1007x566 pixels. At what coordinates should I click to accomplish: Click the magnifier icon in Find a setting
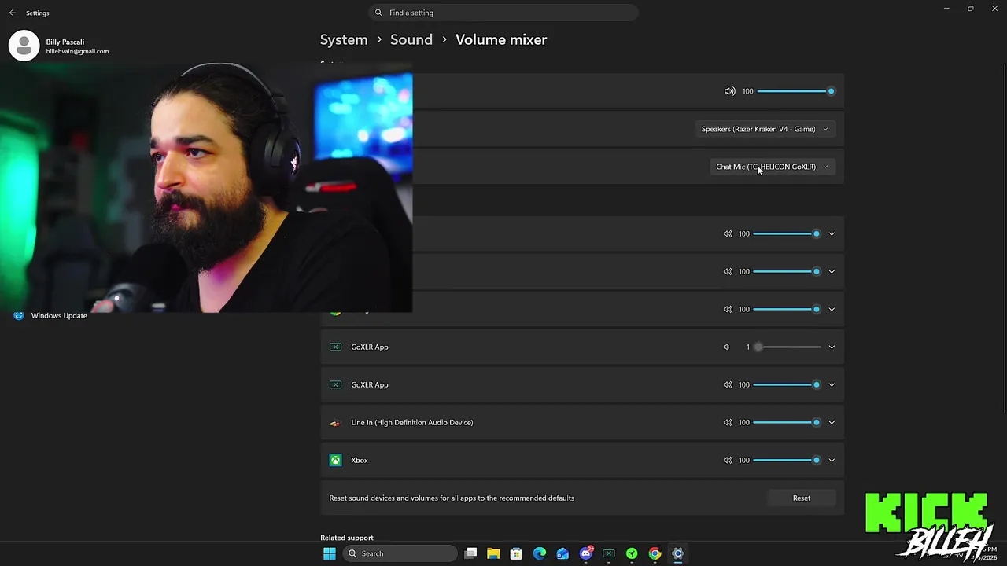click(378, 13)
